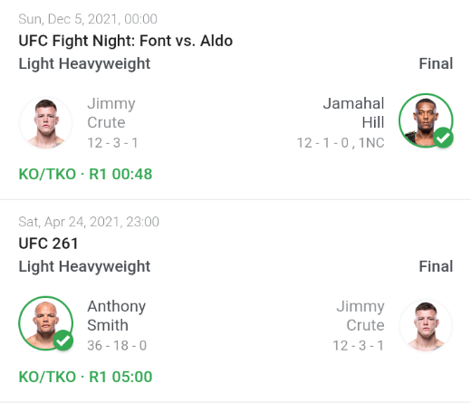Open Jimmy Crute's photo in UFC 261 fight
The image size is (471, 403).
[426, 326]
